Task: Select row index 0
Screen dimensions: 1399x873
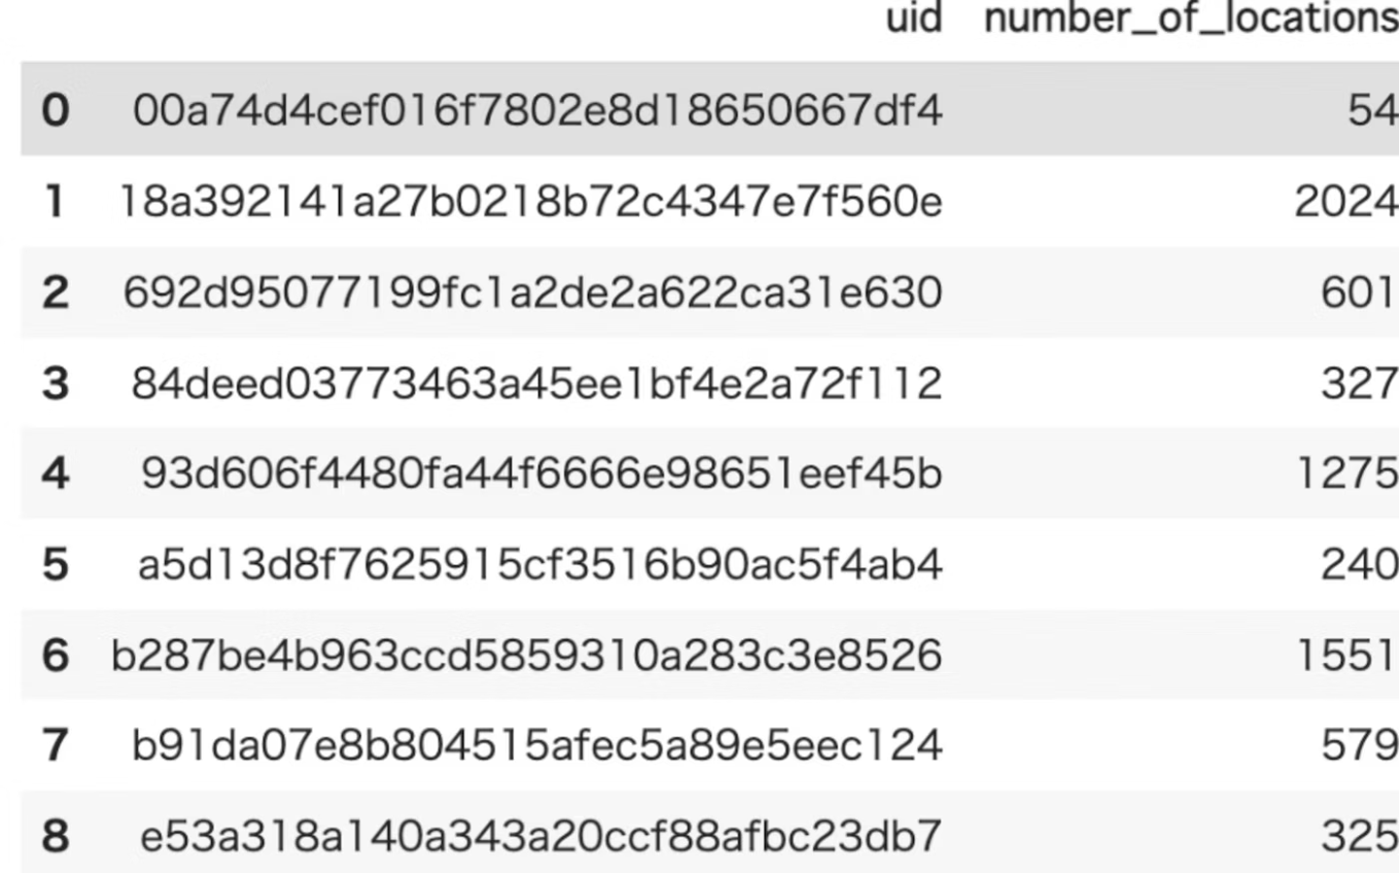Action: (55, 110)
